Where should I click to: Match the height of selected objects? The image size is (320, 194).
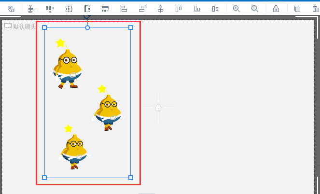tap(87, 9)
